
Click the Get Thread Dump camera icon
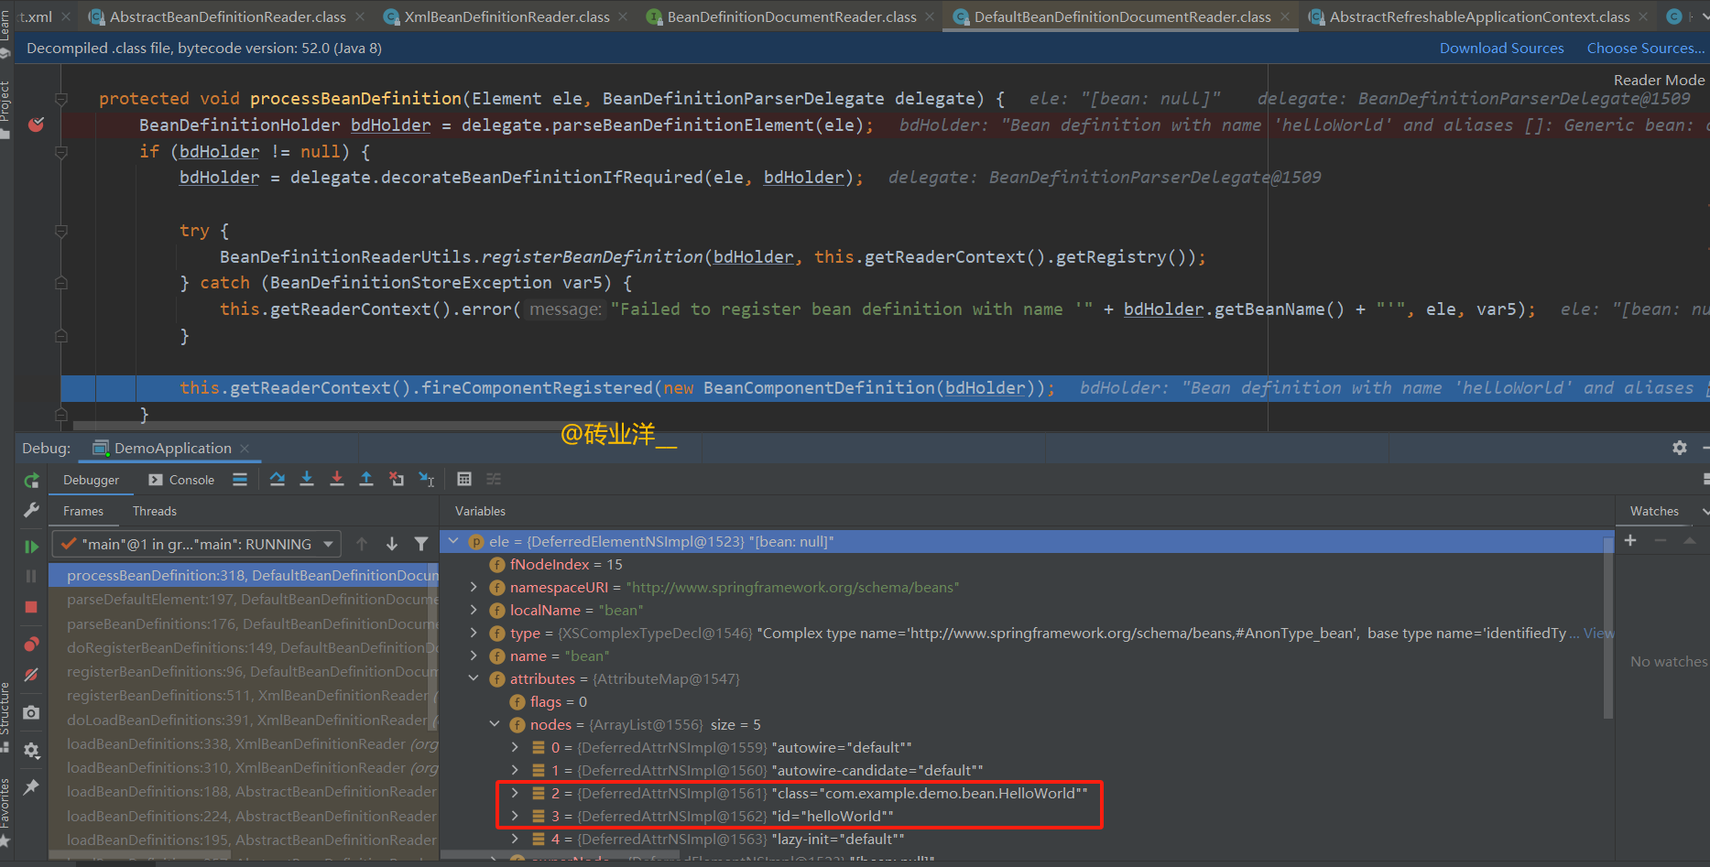point(31,712)
